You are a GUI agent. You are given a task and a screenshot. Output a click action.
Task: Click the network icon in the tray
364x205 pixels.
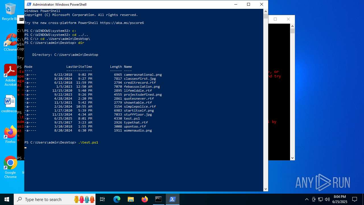[320, 199]
